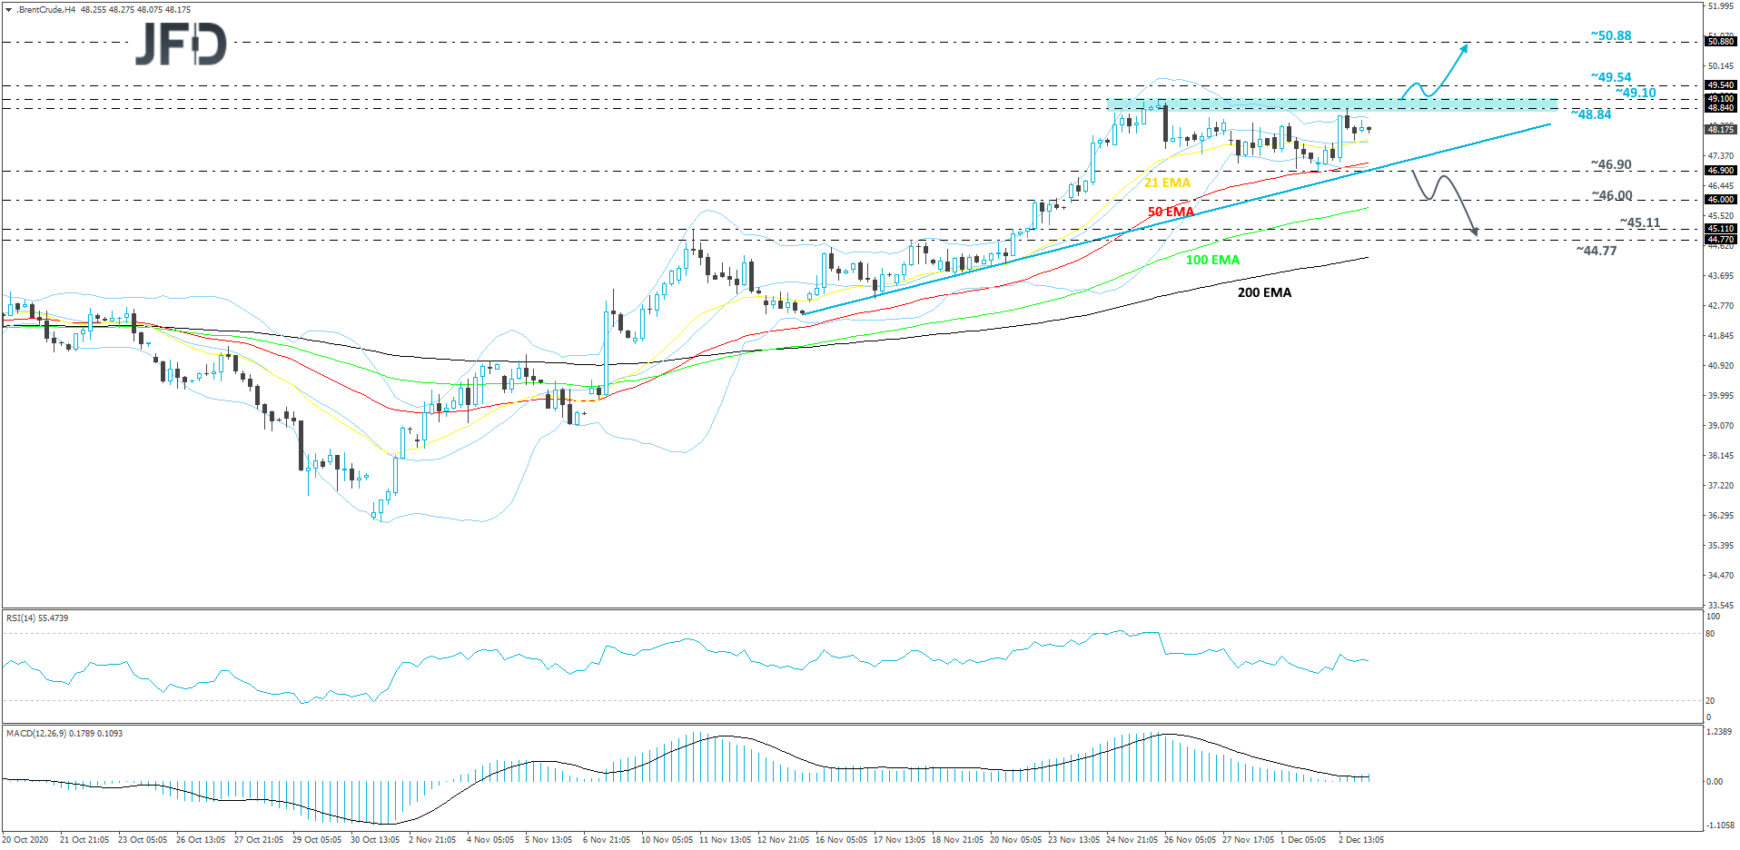Select the red 50 EMA label
Screen dimensions: 1740x850
1170,212
